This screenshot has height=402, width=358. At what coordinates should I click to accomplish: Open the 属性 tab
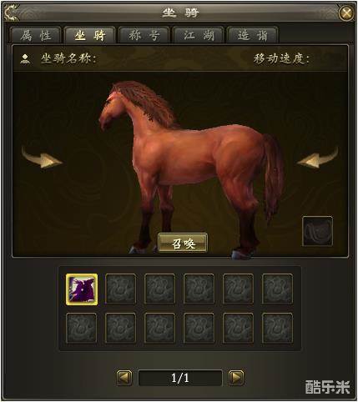click(x=36, y=35)
